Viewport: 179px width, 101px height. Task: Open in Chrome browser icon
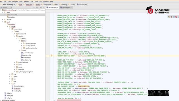(169, 17)
